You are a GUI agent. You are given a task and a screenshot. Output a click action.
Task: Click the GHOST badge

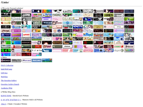tap(37, 23)
